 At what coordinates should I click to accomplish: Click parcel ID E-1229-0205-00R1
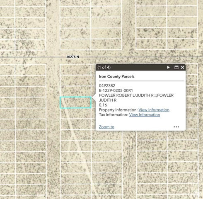pos(116,90)
